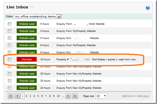Select page 5 in the pager
This screenshot has height=104, width=157.
pyautogui.click(x=38, y=96)
